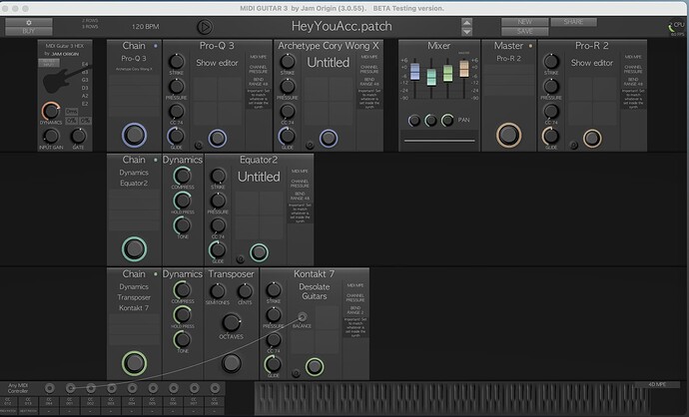Click the 120 BPM tempo value
The width and height of the screenshot is (689, 417).
[146, 27]
